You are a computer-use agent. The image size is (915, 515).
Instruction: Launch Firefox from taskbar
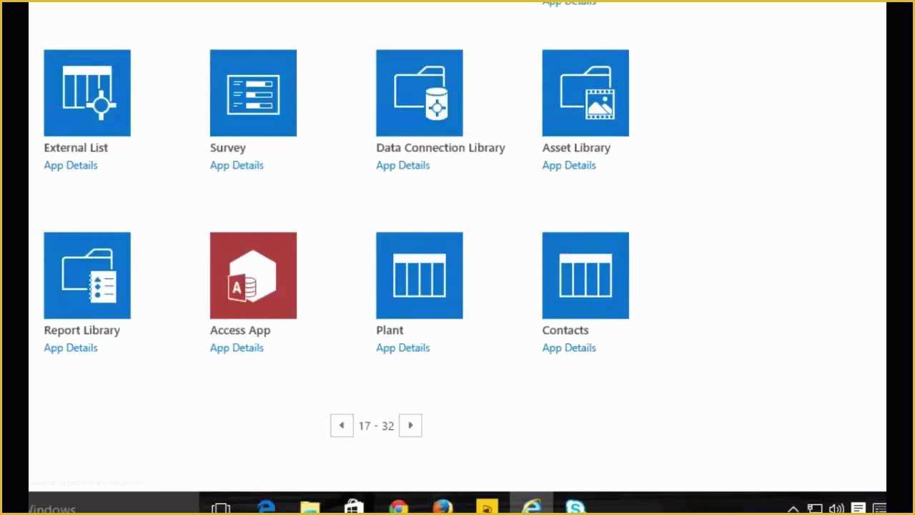pos(442,507)
